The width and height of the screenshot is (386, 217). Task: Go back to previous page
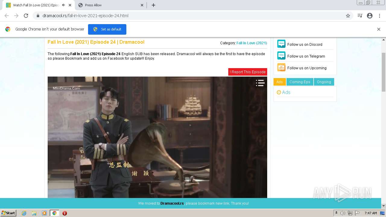pyautogui.click(x=7, y=16)
